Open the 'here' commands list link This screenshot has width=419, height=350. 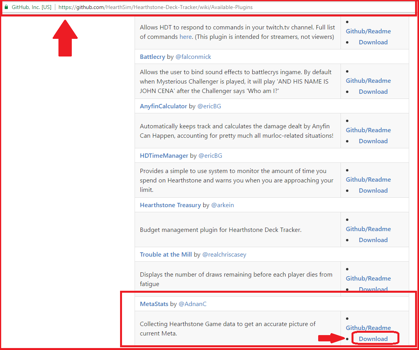click(186, 36)
